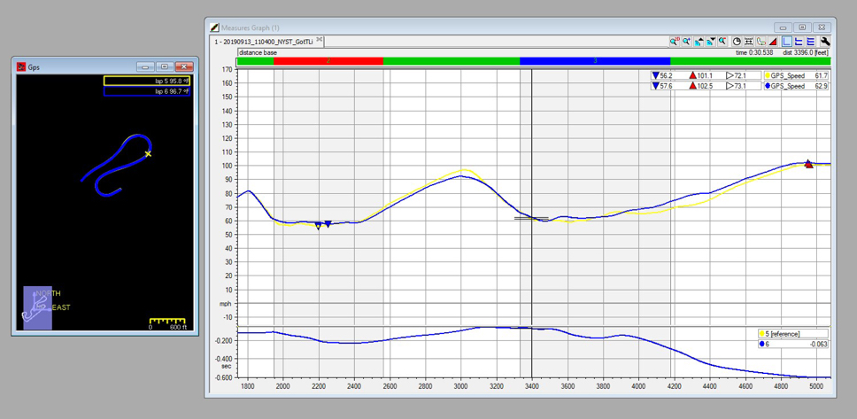
Task: Click the zoom-in magnifier with plus
Action: (687, 41)
